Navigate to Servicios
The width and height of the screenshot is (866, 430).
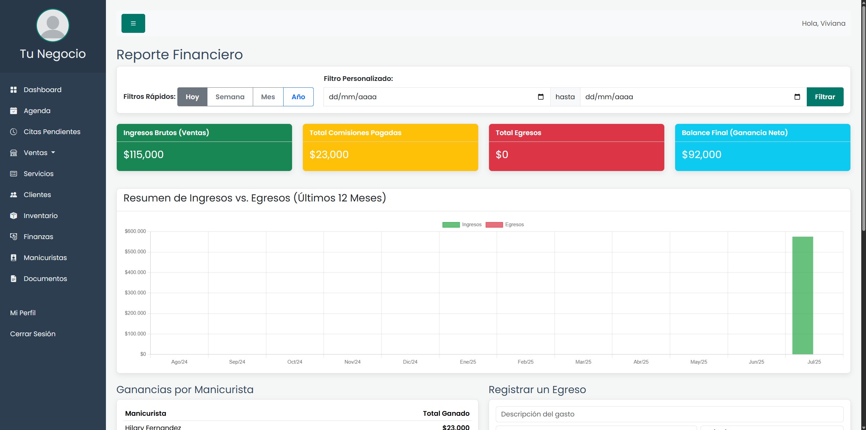tap(39, 174)
